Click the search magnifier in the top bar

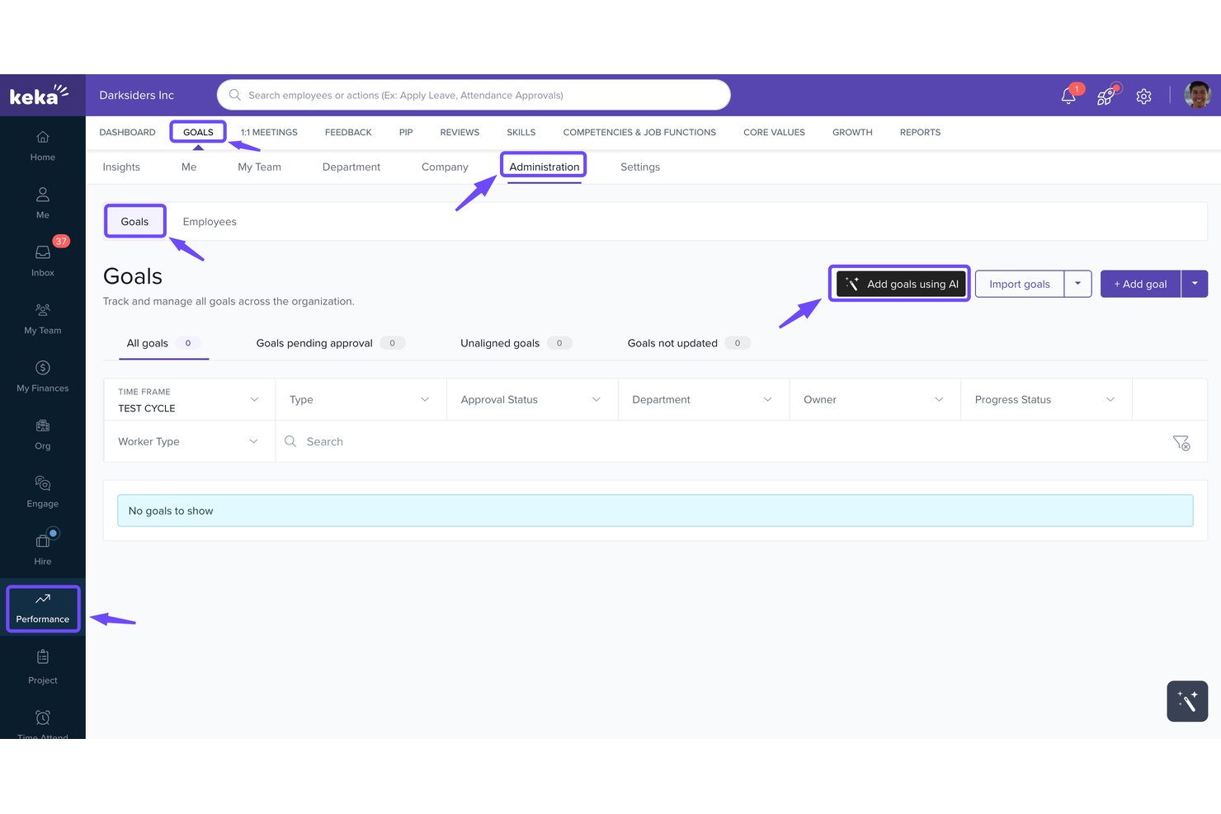pos(235,95)
